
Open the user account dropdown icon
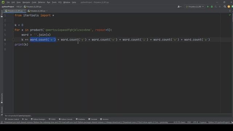coord(179,7)
